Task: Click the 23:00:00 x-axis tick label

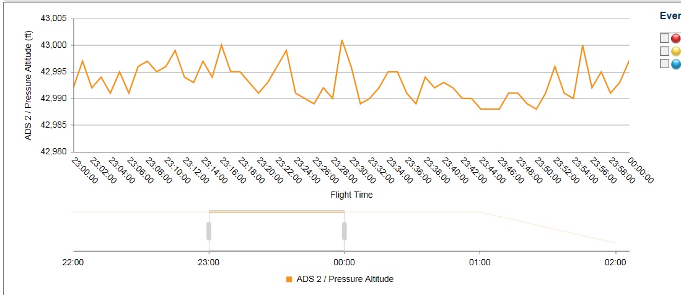Action: point(85,170)
